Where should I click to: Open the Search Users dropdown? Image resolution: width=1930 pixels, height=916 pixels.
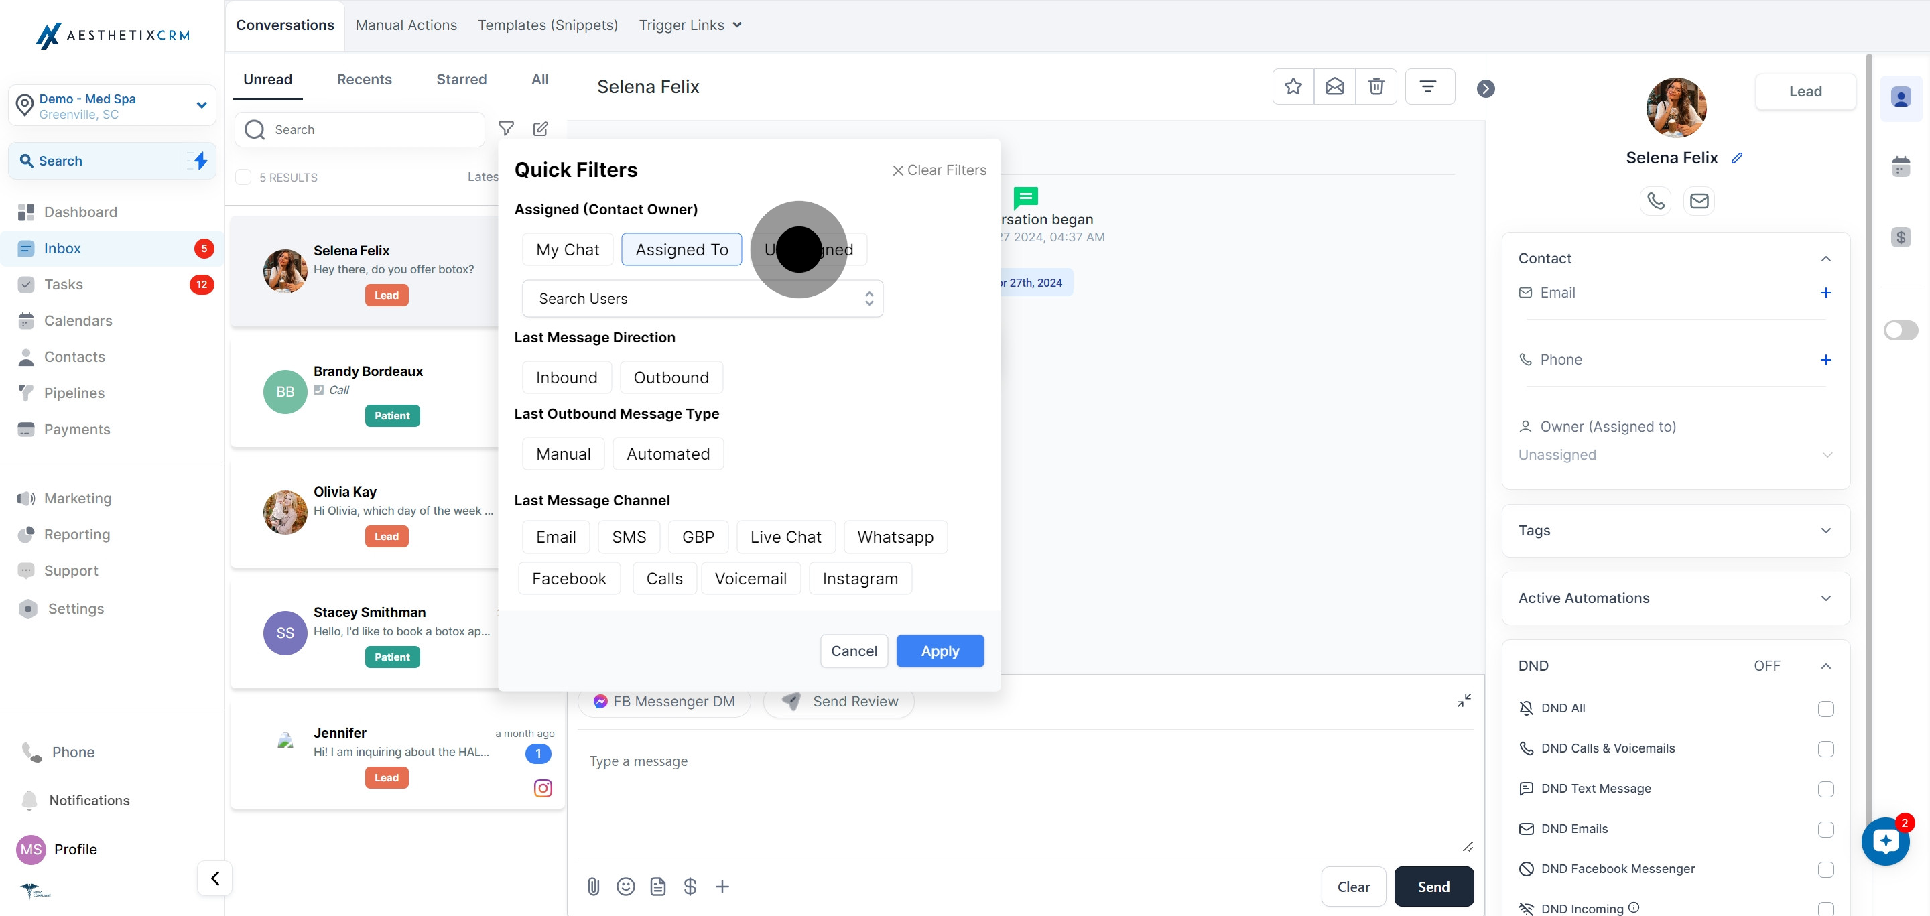pos(702,299)
